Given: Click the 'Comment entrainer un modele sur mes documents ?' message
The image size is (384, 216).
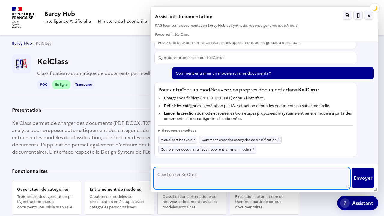Looking at the screenshot, I should coord(273,73).
